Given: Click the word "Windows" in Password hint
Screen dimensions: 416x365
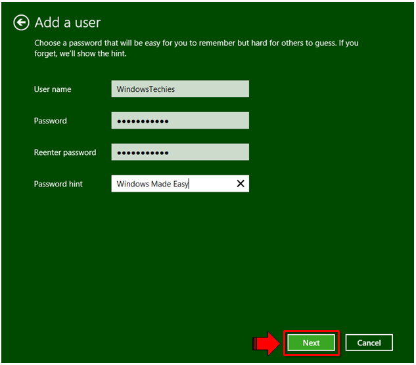Looking at the screenshot, I should 132,184.
